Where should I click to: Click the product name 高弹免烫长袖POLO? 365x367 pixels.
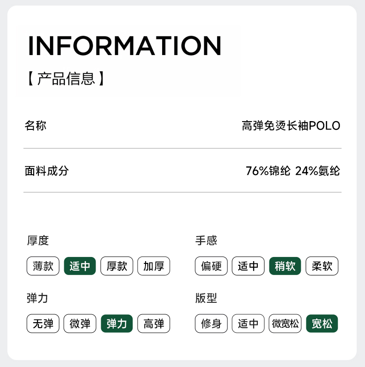291,126
